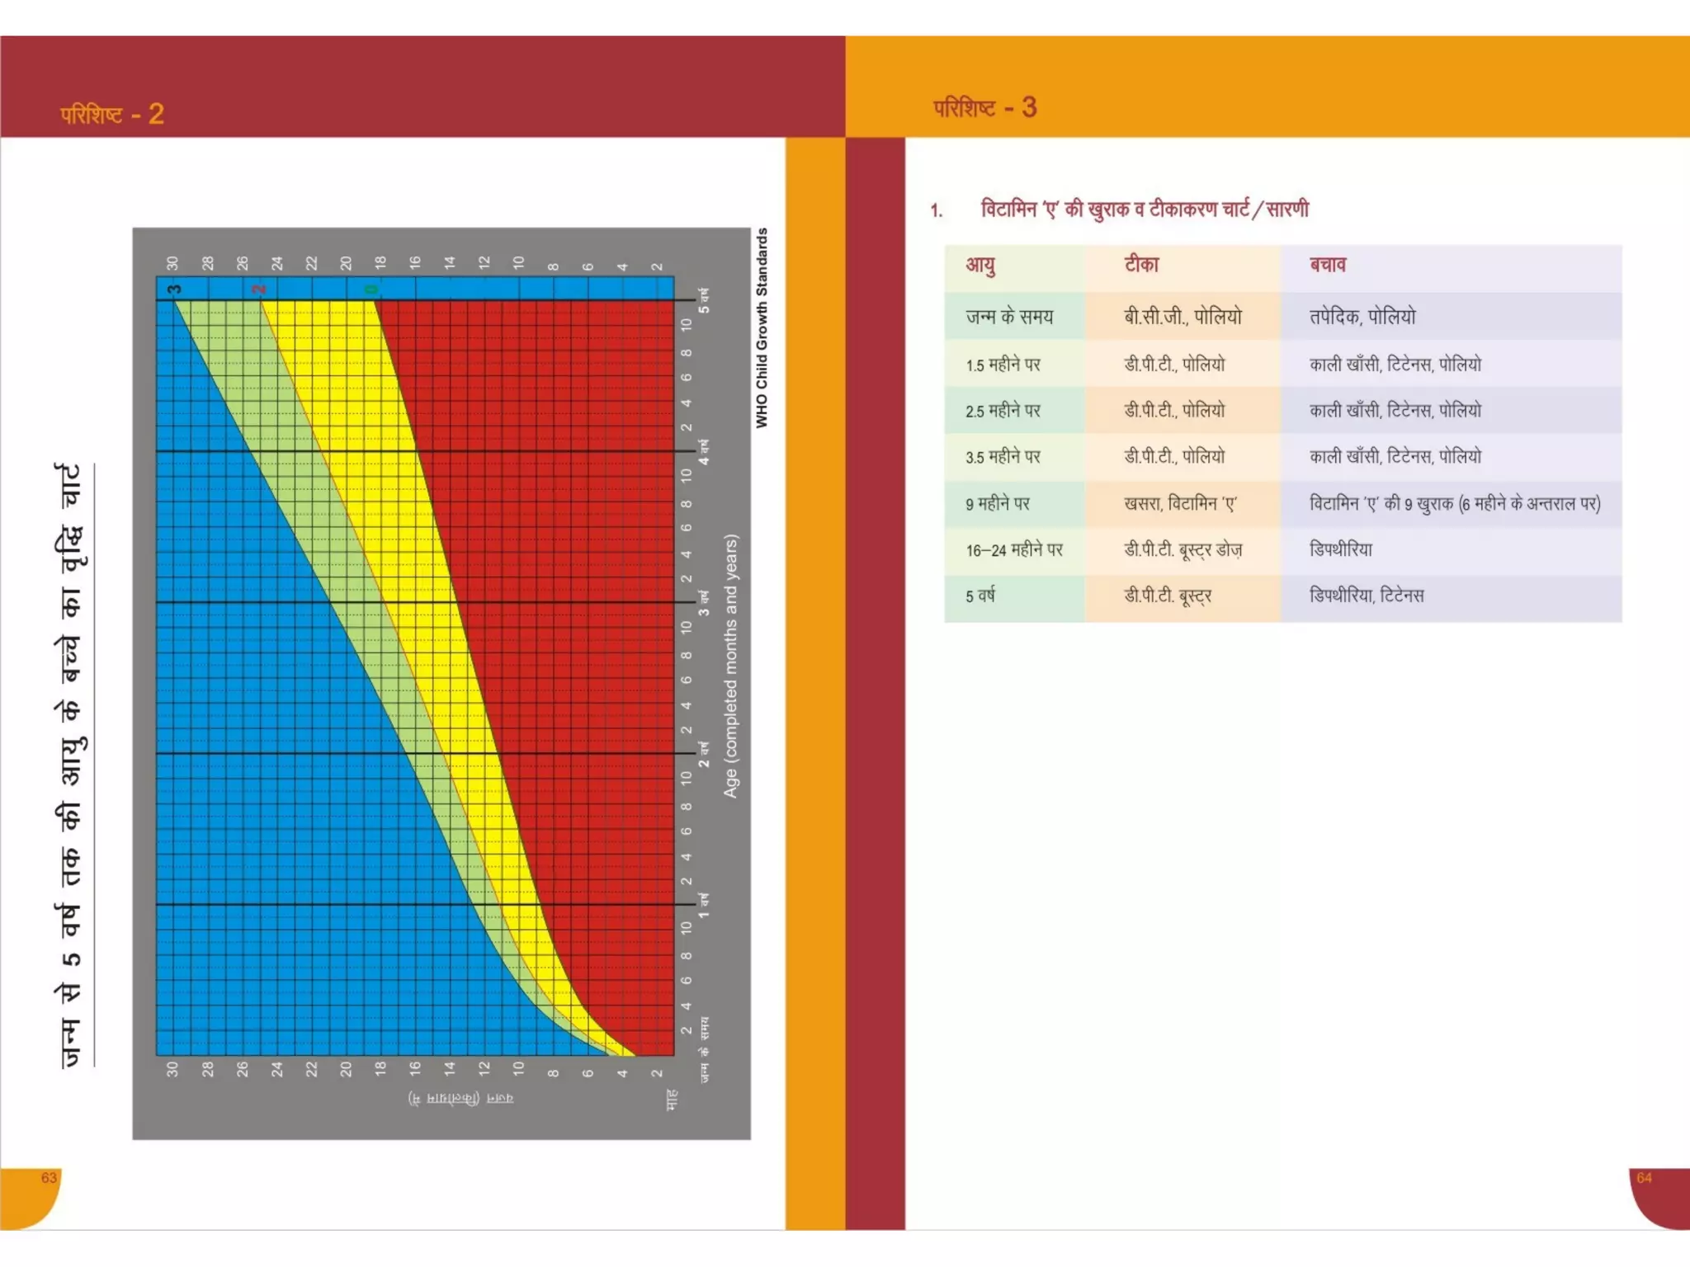1690x1267 pixels.
Task: Click the बी.सी.जी., पोलियो cell
Action: click(1183, 317)
